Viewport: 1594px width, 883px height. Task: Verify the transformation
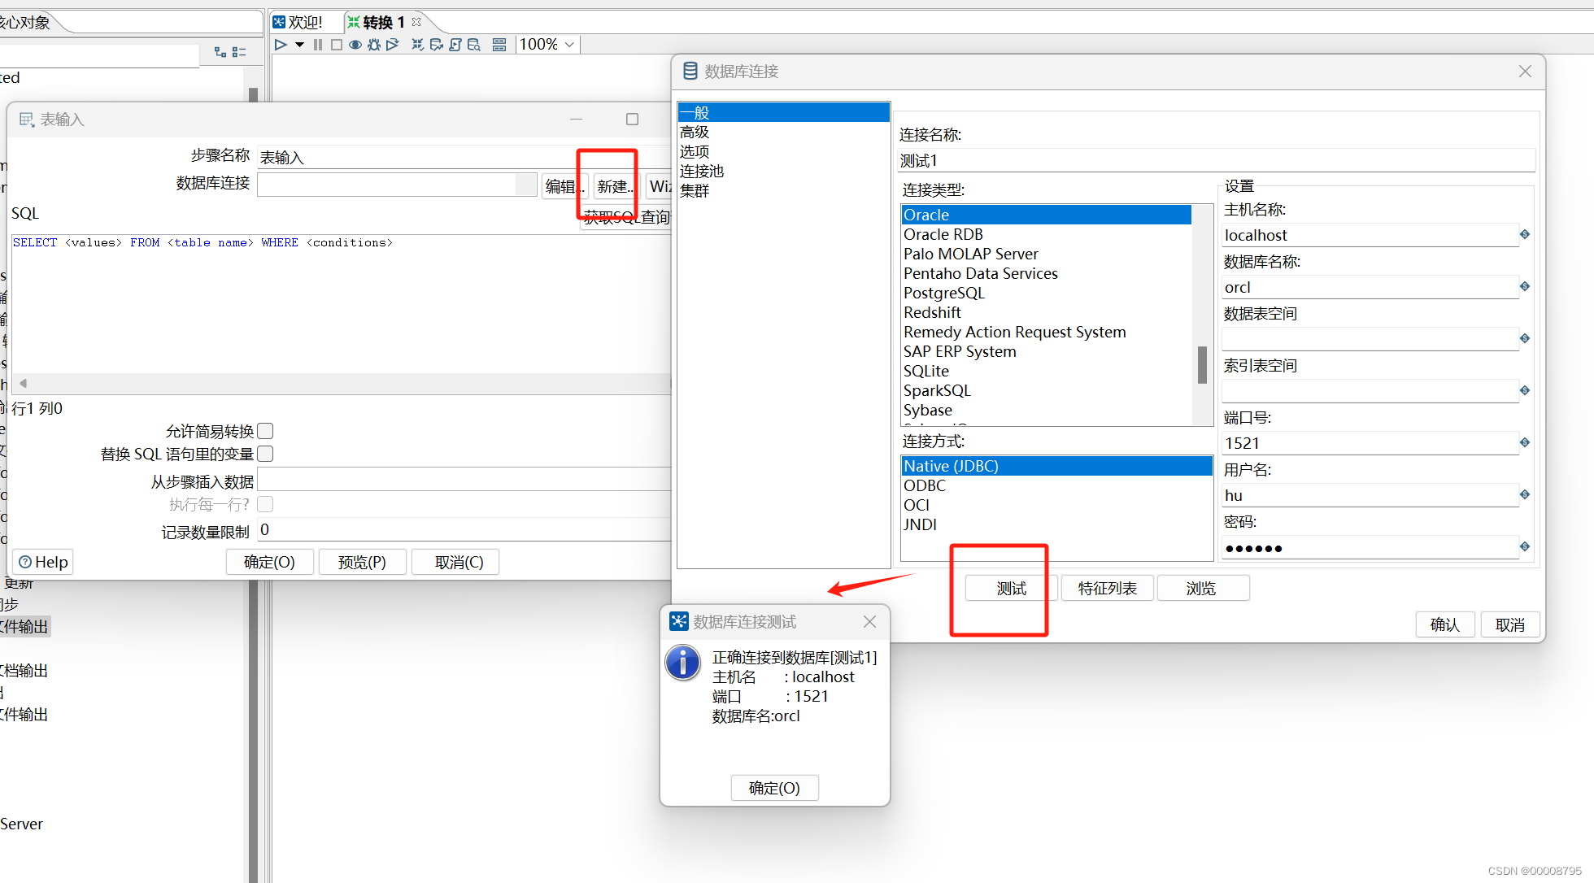(417, 45)
